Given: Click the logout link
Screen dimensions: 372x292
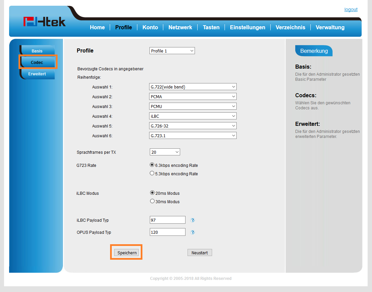Looking at the screenshot, I should click(x=351, y=9).
